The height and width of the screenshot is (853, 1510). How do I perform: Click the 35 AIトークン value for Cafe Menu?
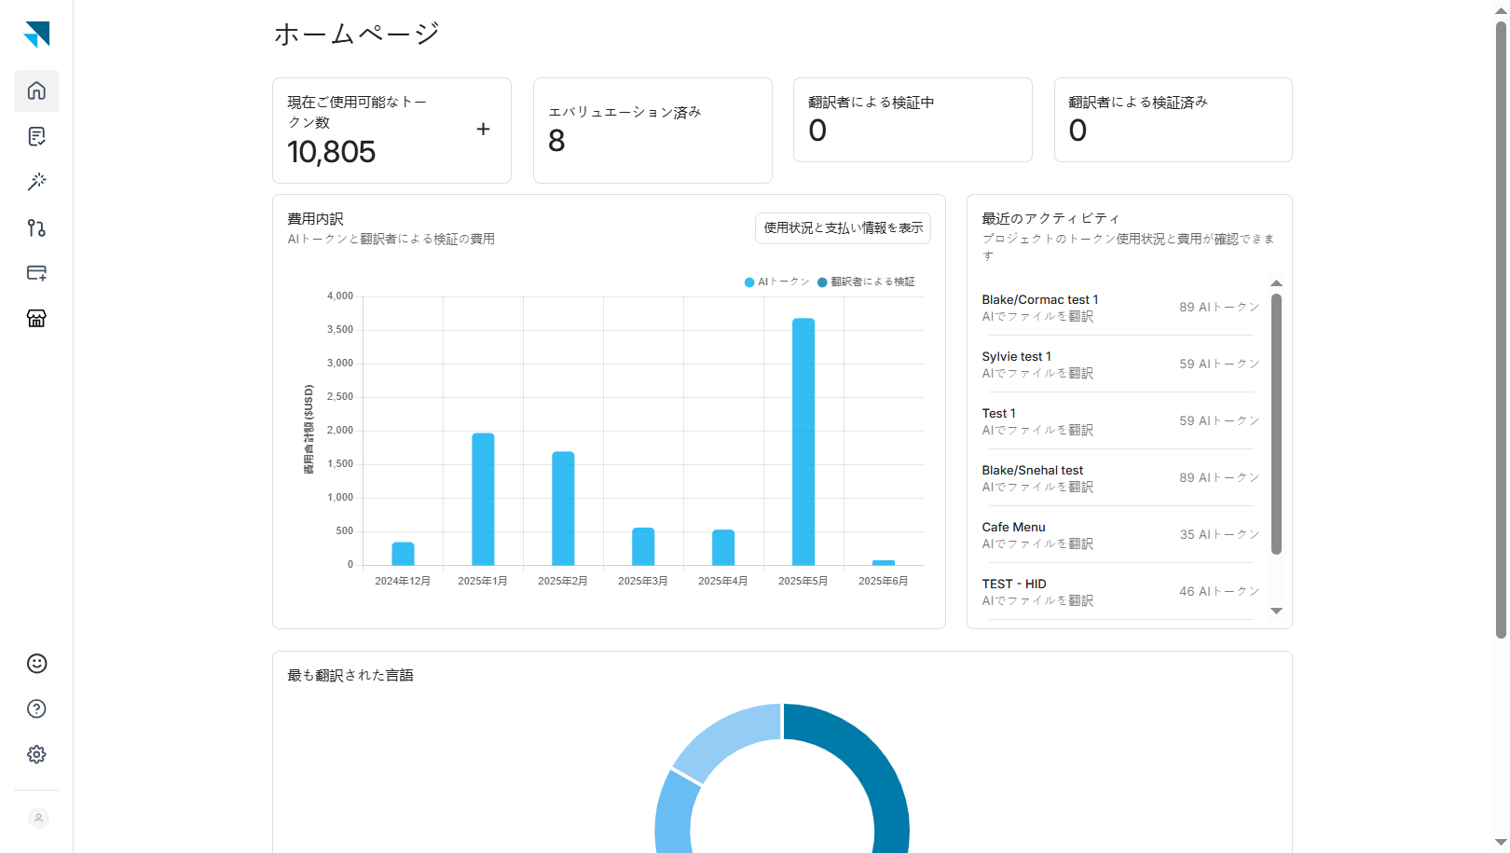(1219, 535)
